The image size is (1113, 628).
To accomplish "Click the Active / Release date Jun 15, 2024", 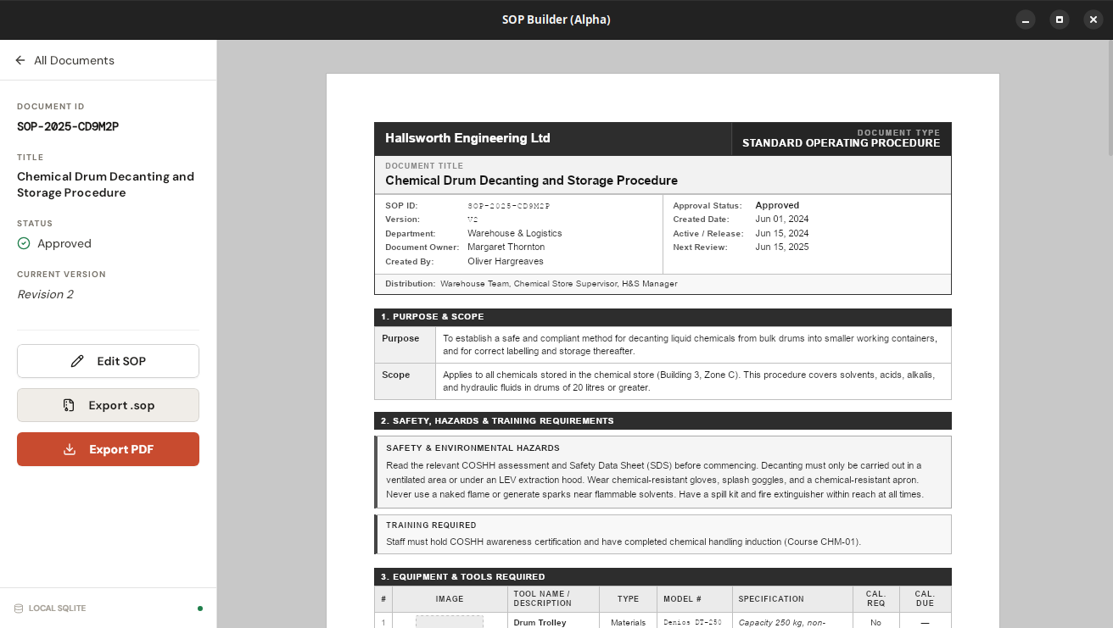I will [x=781, y=233].
